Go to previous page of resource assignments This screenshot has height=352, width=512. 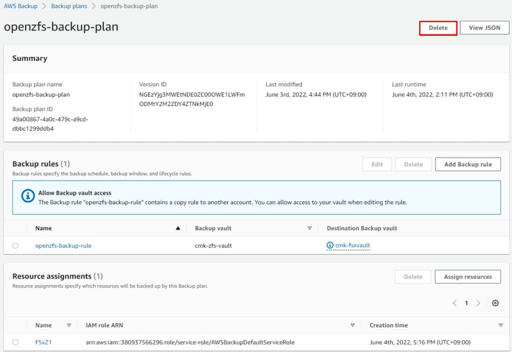[454, 303]
